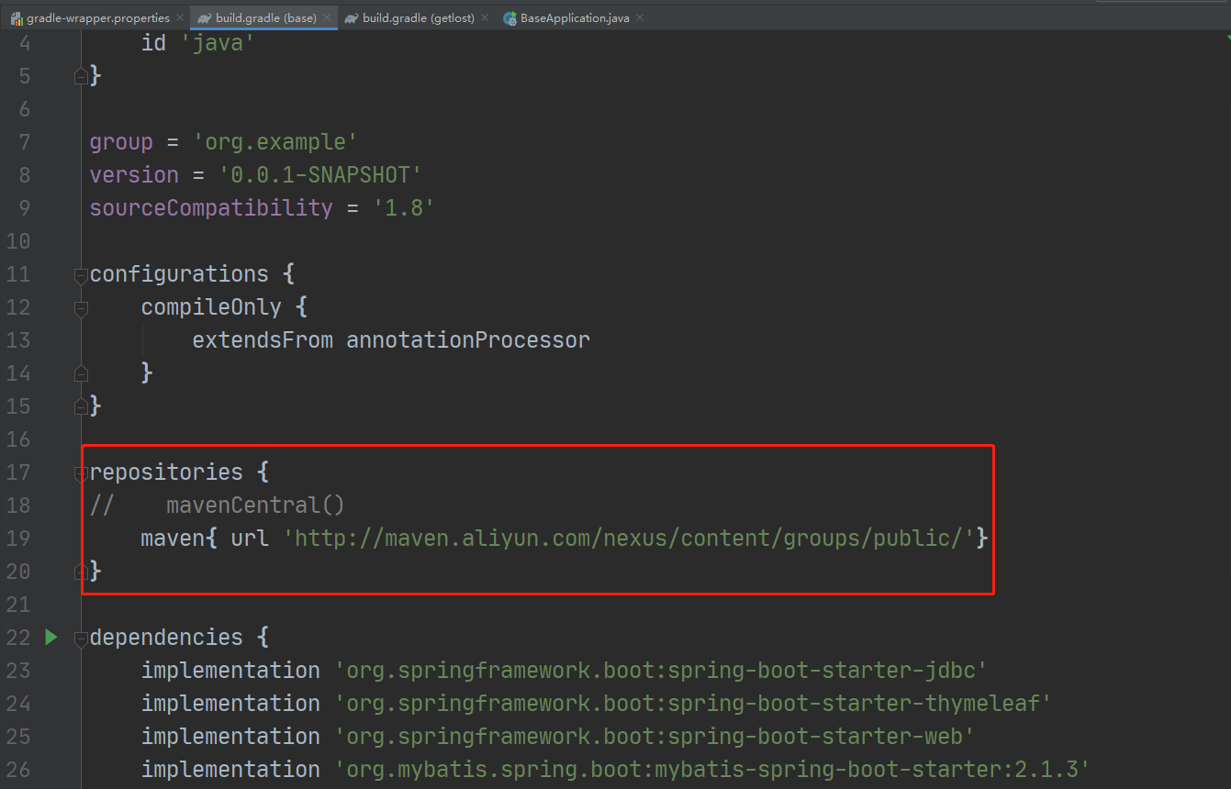This screenshot has width=1231, height=789.
Task: Click the mybatis-spring-boot-starter:2.1.3 dependency string
Action: click(711, 769)
